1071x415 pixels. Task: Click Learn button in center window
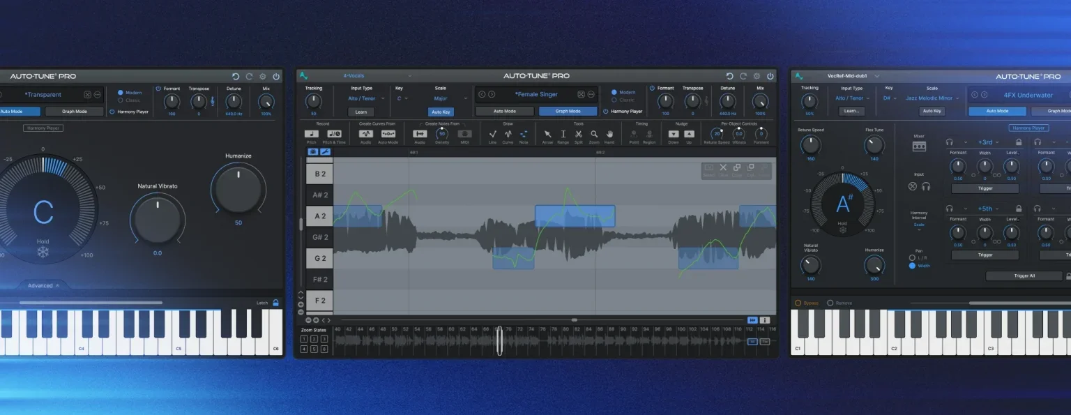(361, 112)
